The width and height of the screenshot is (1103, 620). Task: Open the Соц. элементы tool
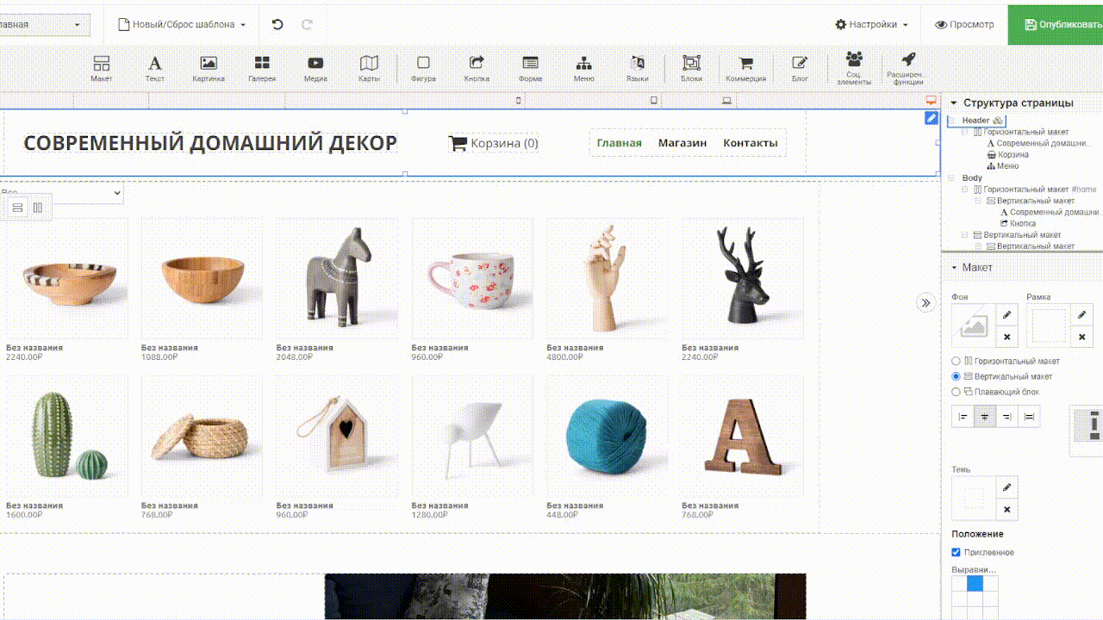853,66
